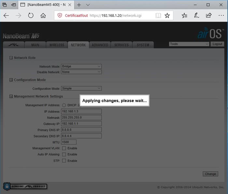This screenshot has height=194, width=228.
Task: Click the Change button
Action: tap(210, 174)
